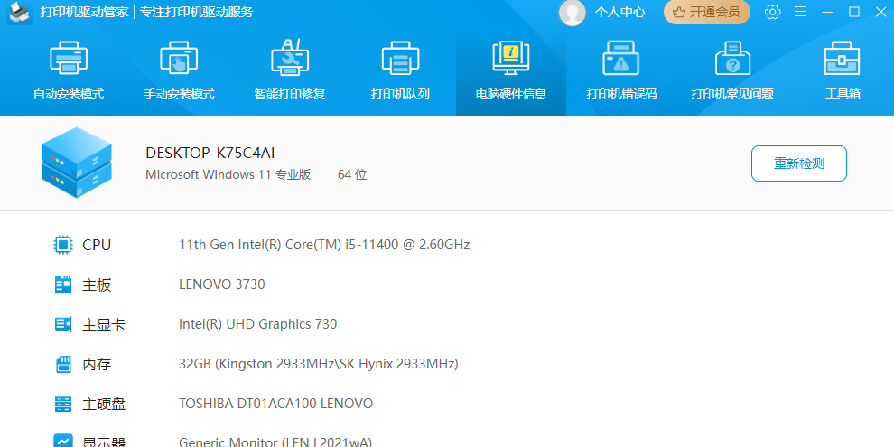
Task: Click the 内存 memory row icon
Action: coord(63,364)
